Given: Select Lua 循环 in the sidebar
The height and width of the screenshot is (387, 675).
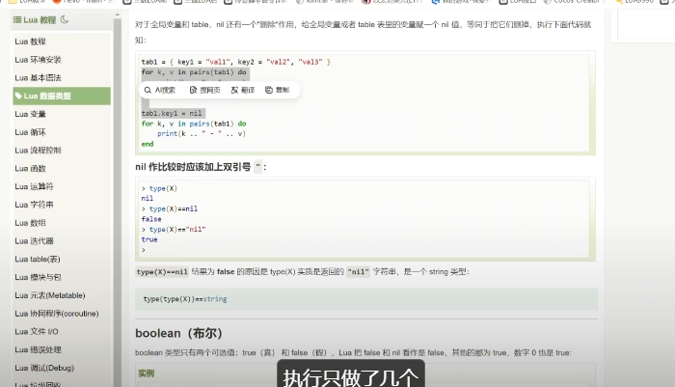Looking at the screenshot, I should (30, 132).
